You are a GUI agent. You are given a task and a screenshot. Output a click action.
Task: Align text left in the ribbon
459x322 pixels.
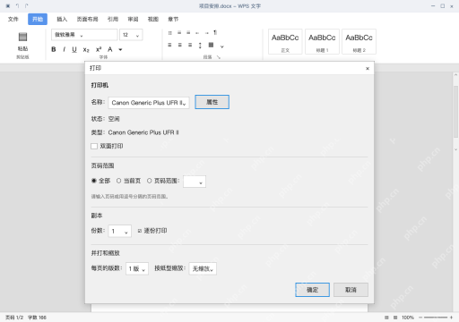[x=169, y=45]
